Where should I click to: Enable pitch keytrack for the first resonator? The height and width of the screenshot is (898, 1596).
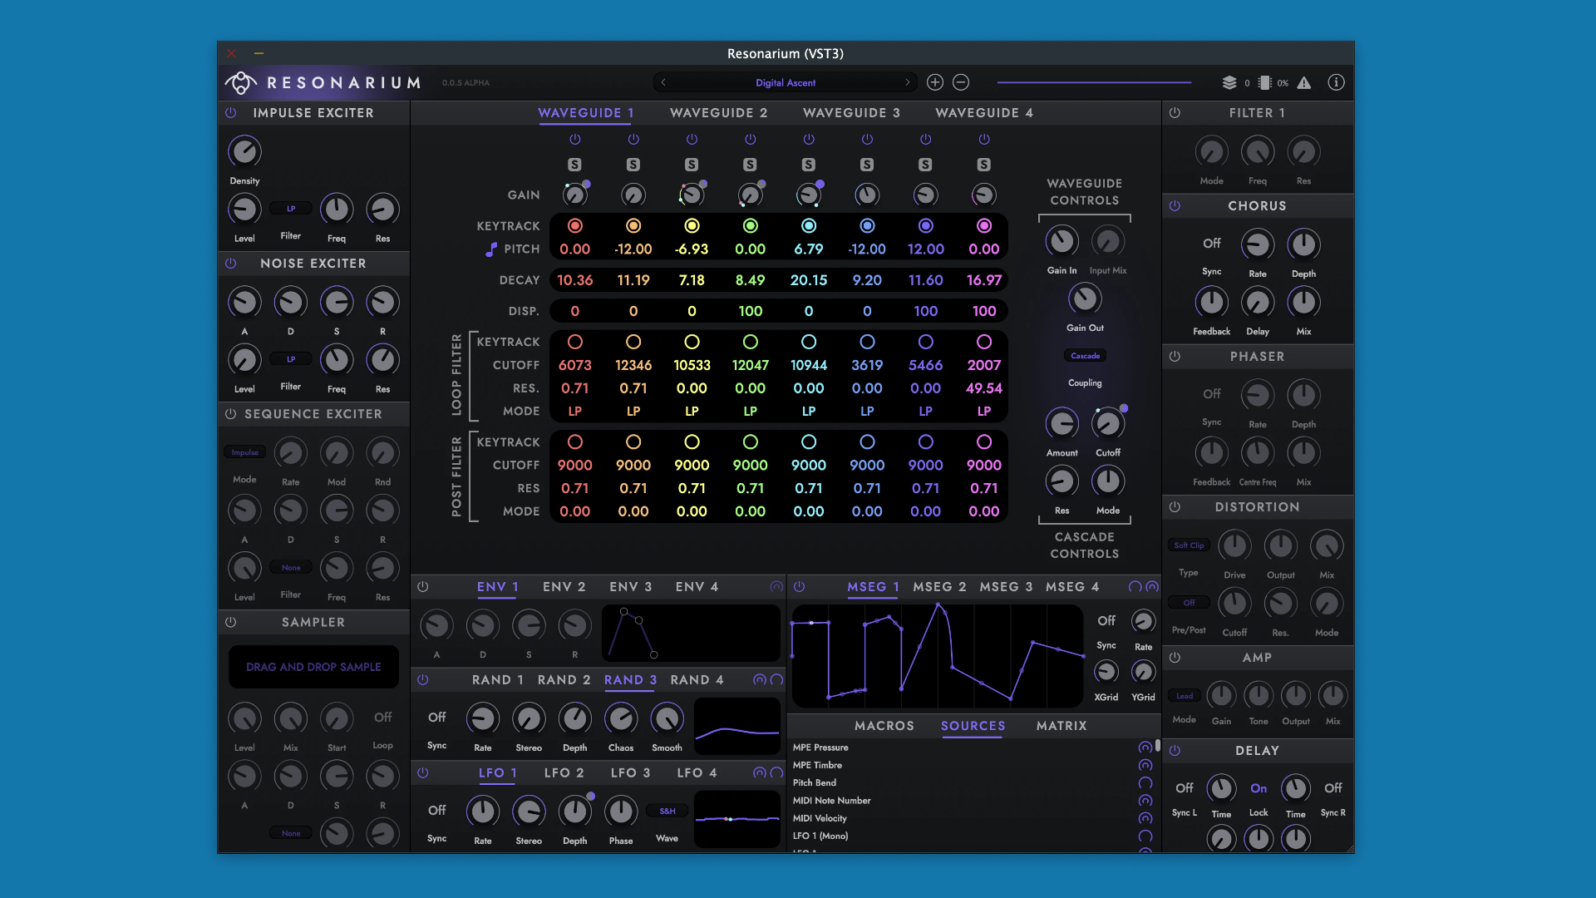[574, 226]
